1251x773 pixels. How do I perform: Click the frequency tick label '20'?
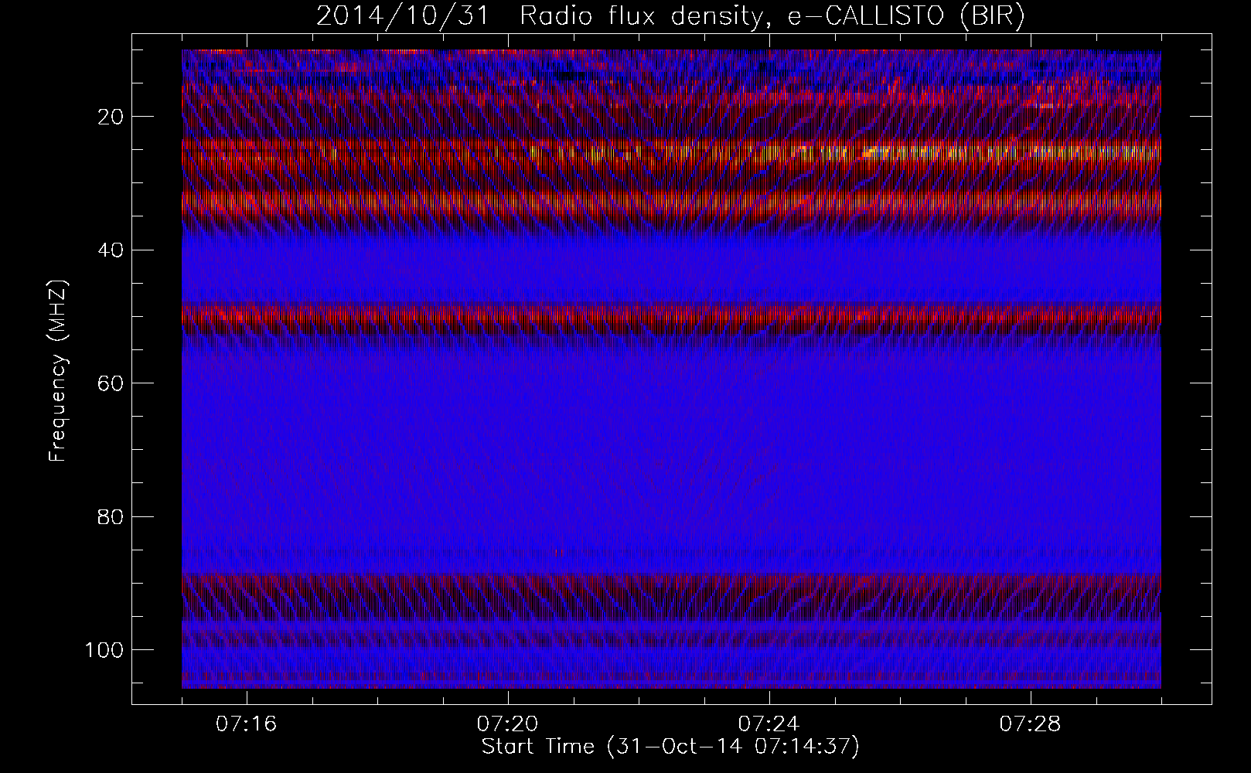point(111,117)
